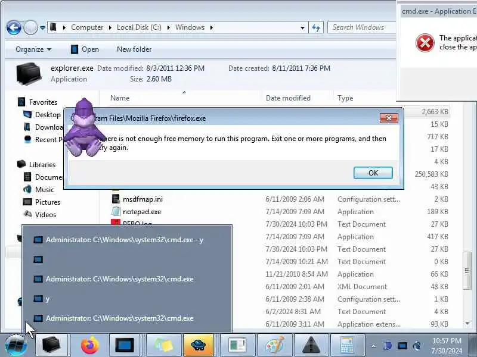Click the Open toolbar button
The image size is (477, 357).
(x=85, y=49)
